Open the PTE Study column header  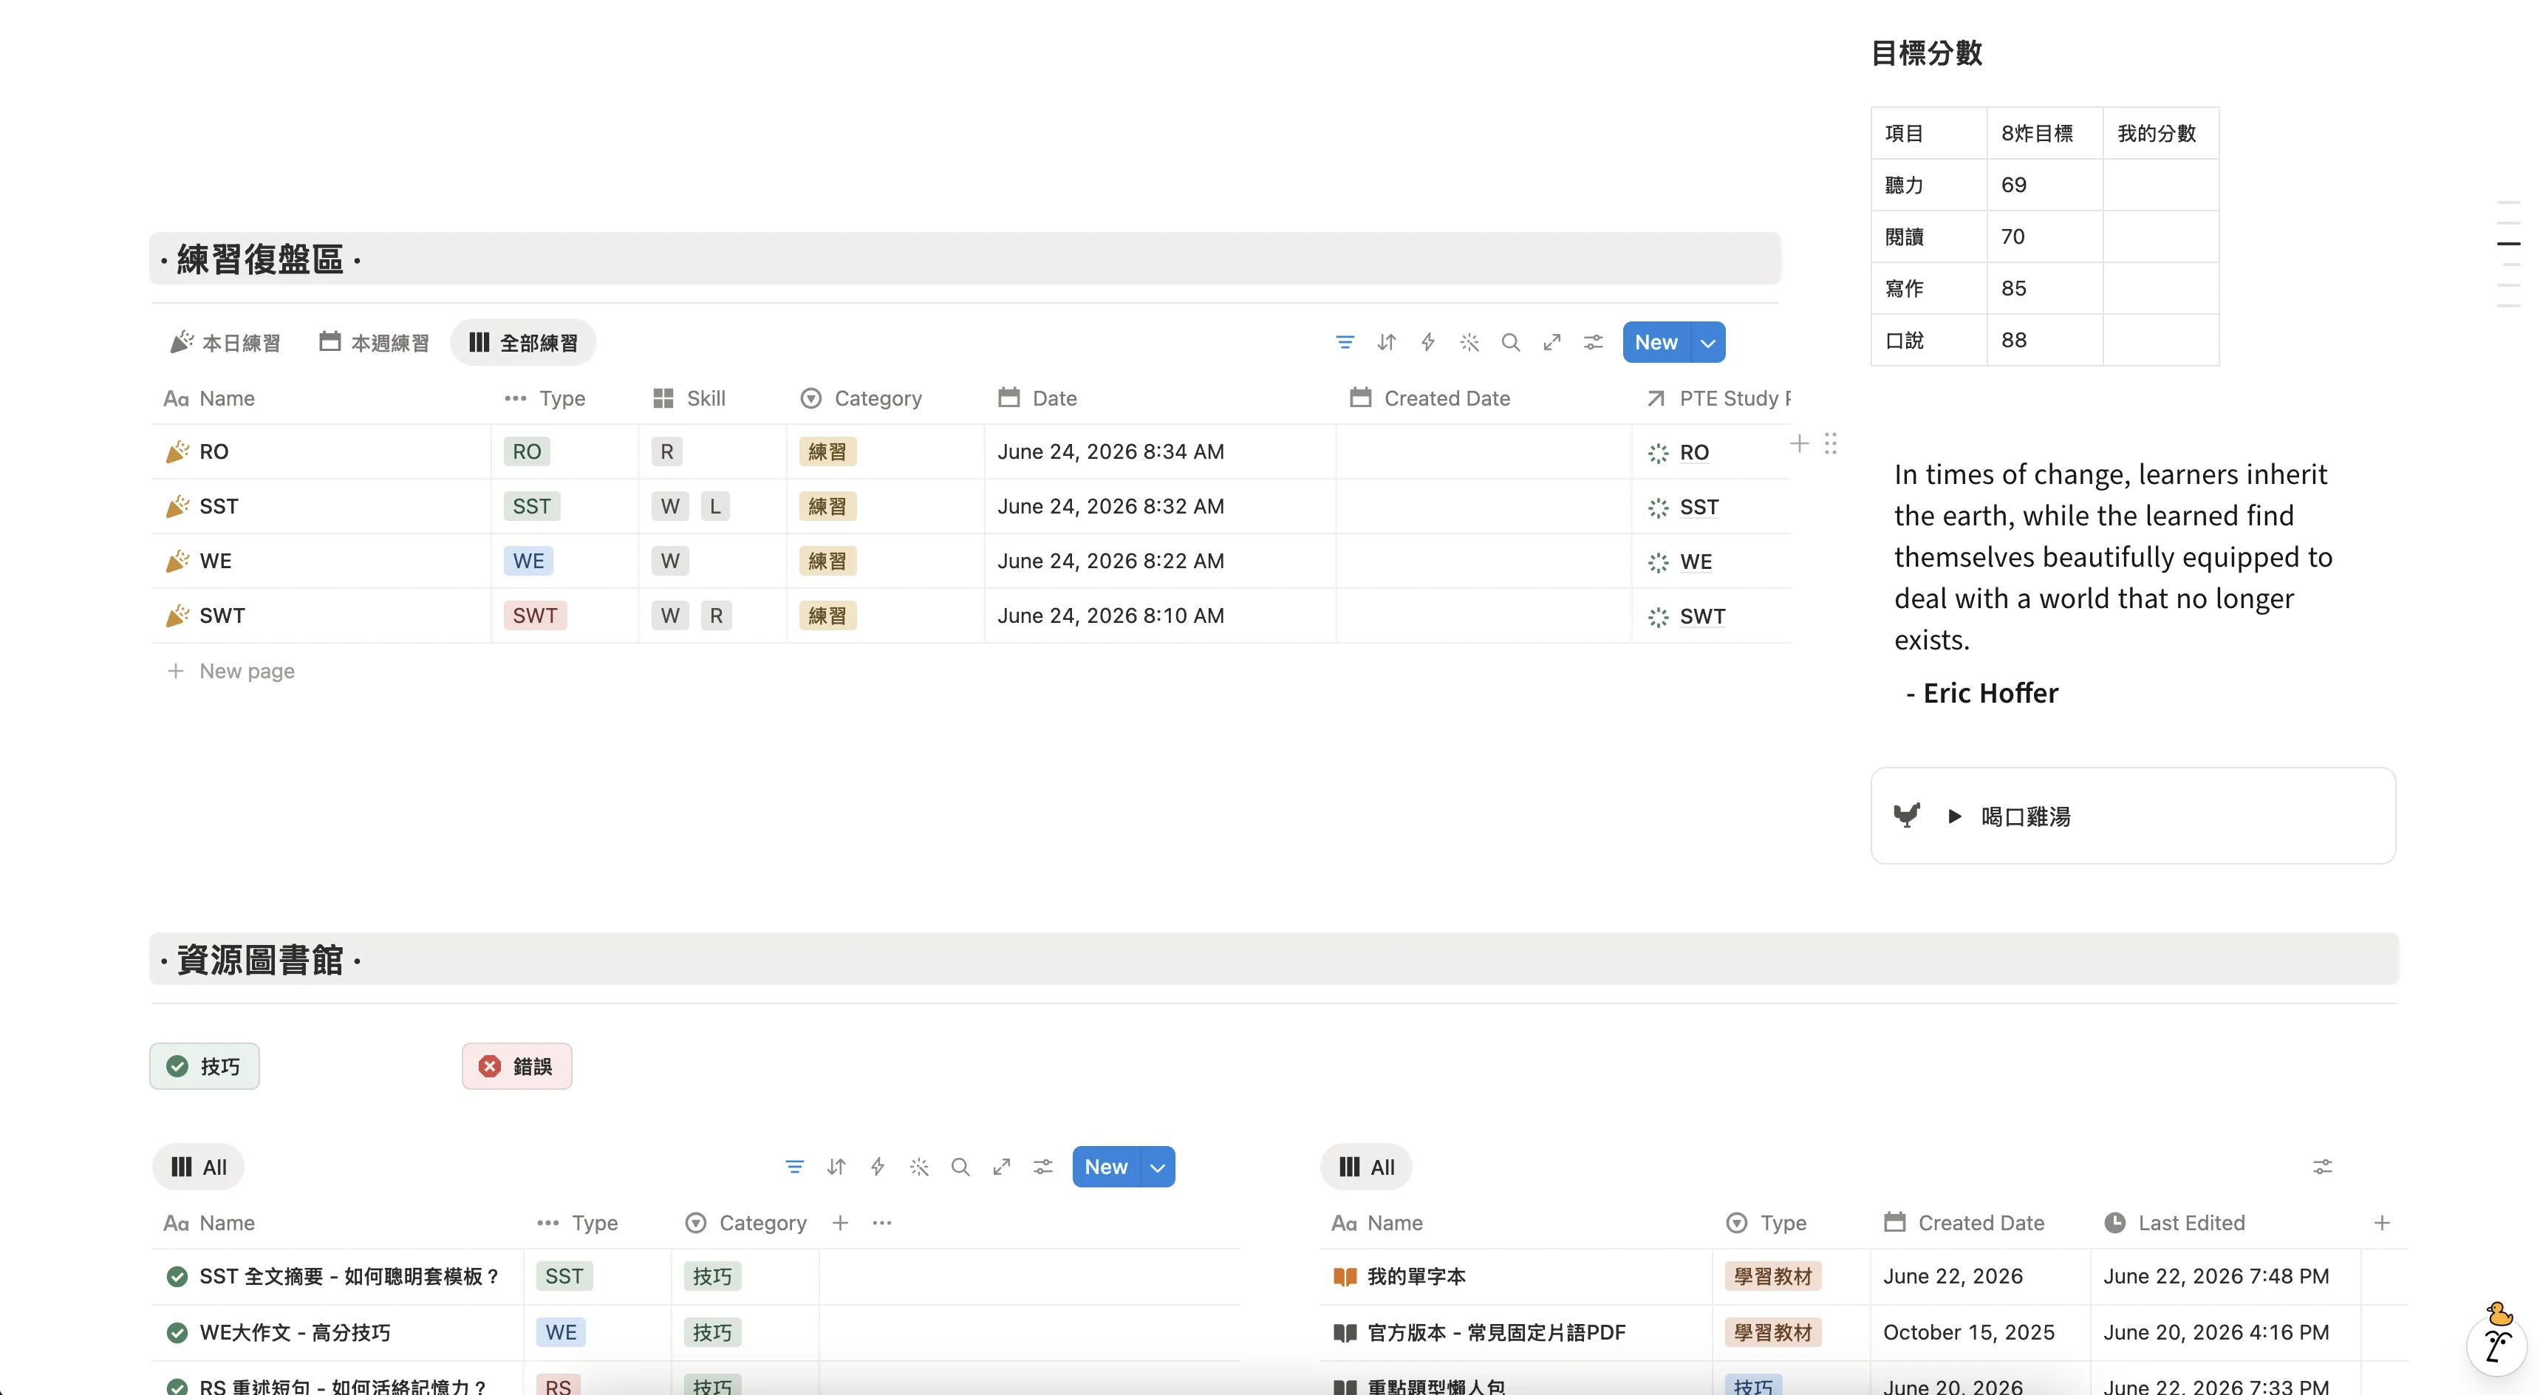pyautogui.click(x=1718, y=398)
